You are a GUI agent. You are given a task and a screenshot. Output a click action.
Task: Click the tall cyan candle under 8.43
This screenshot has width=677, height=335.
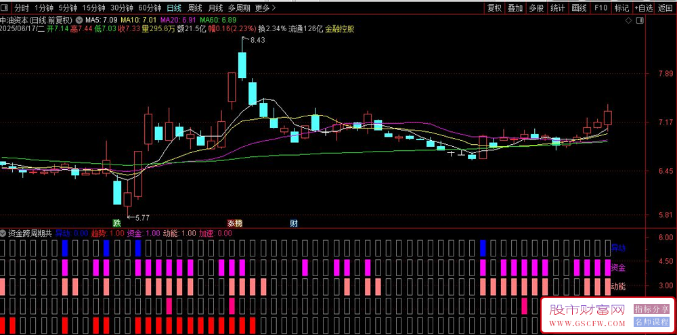pyautogui.click(x=242, y=65)
